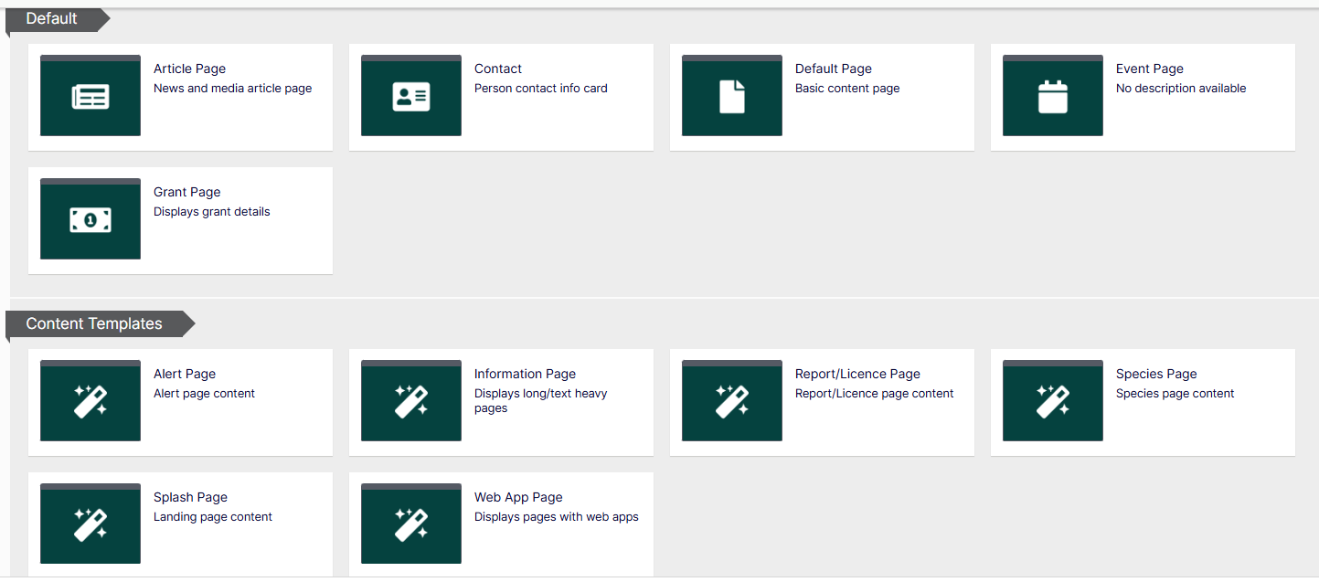Pick the Information Page wand icon
Image resolution: width=1319 pixels, height=582 pixels.
click(x=411, y=402)
